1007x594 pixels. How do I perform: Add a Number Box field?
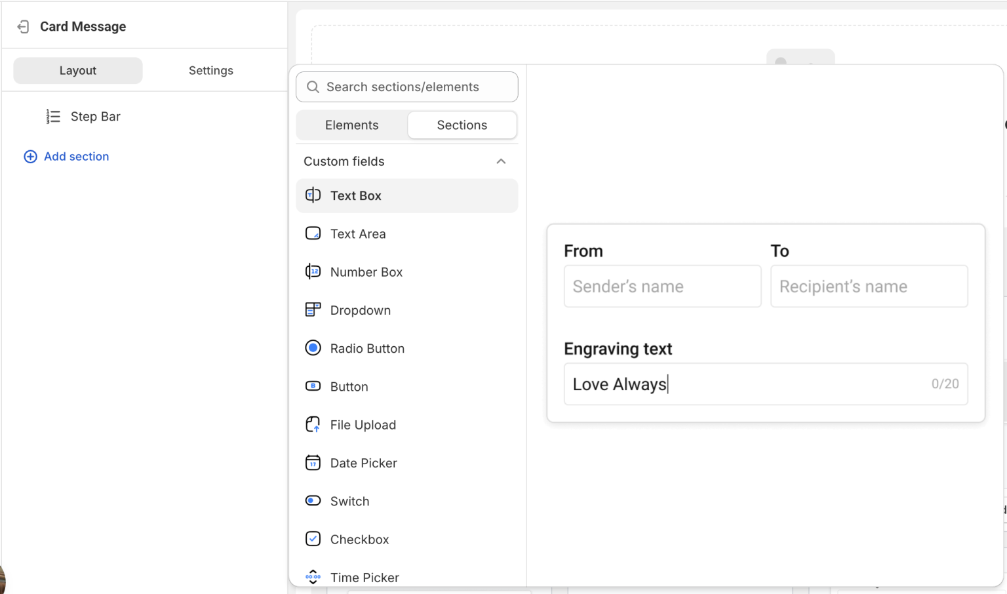pos(366,271)
